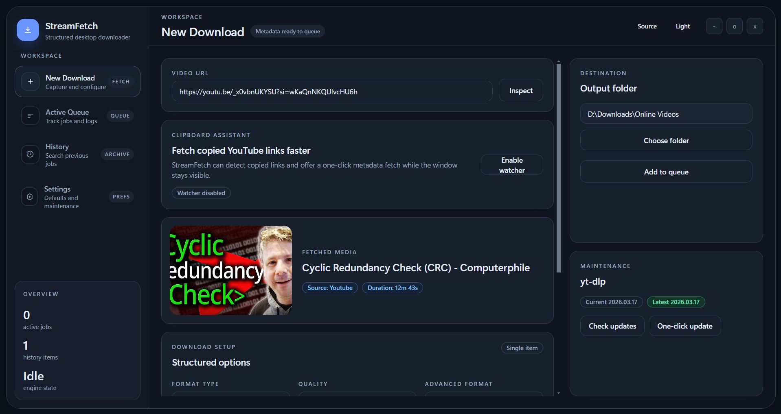This screenshot has width=781, height=414.
Task: Click the plus icon beside New Download
Action: tap(31, 81)
